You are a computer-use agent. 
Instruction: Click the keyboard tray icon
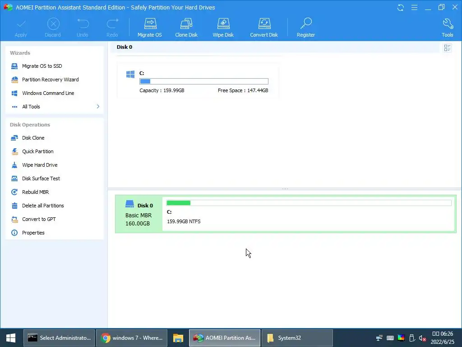pos(390,338)
